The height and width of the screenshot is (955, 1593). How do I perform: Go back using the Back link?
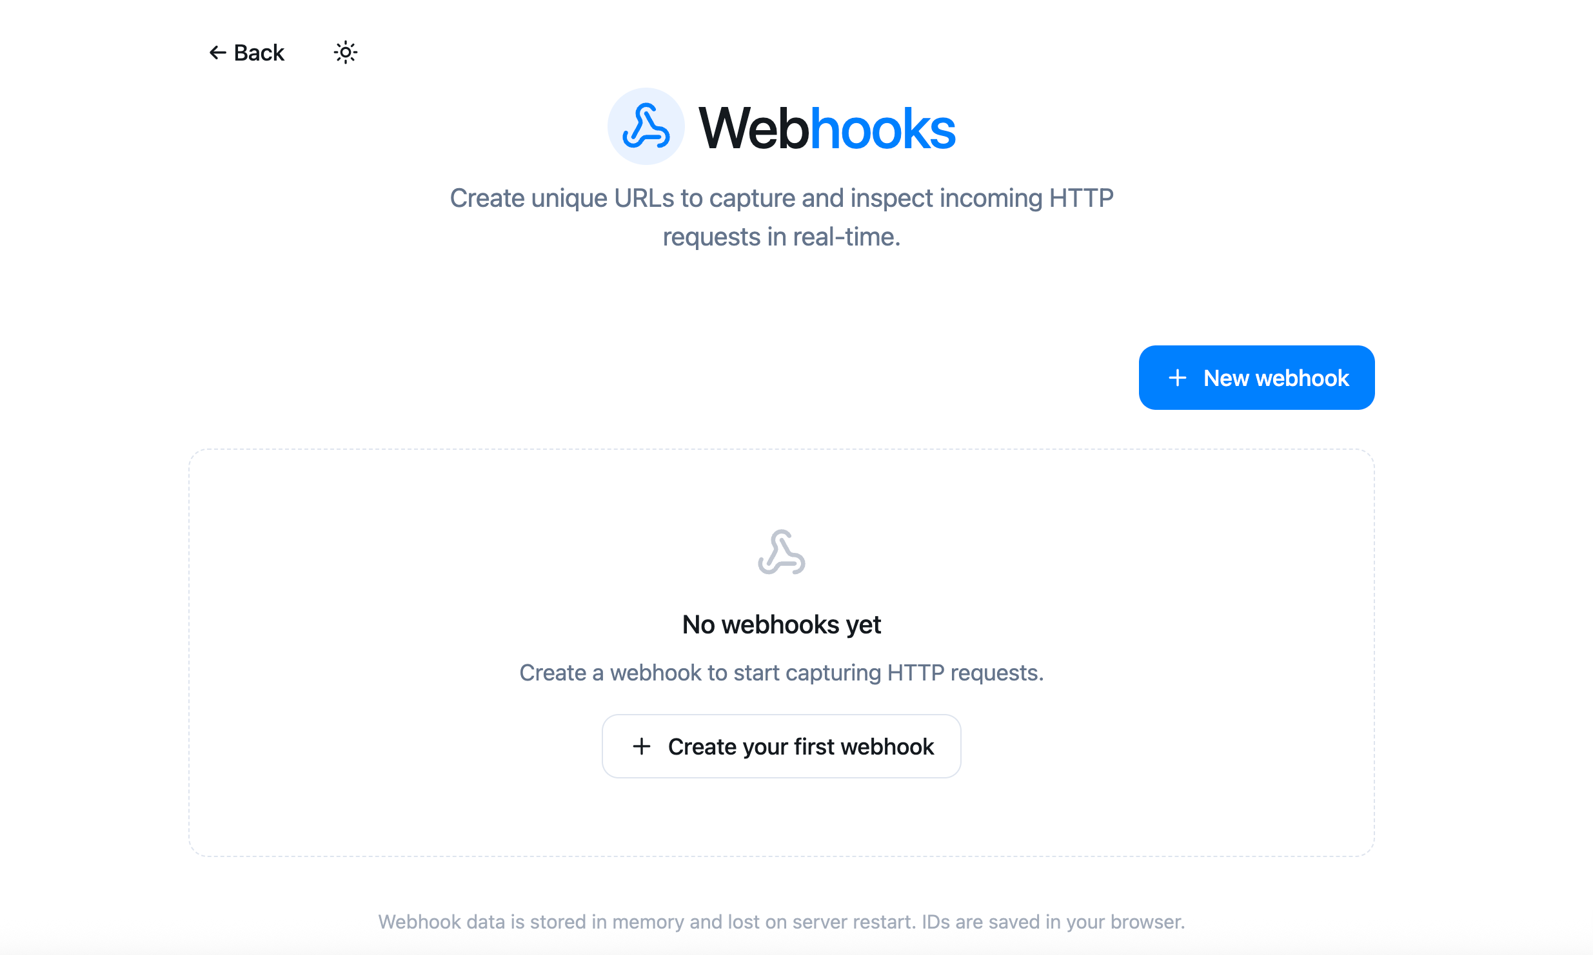point(247,52)
